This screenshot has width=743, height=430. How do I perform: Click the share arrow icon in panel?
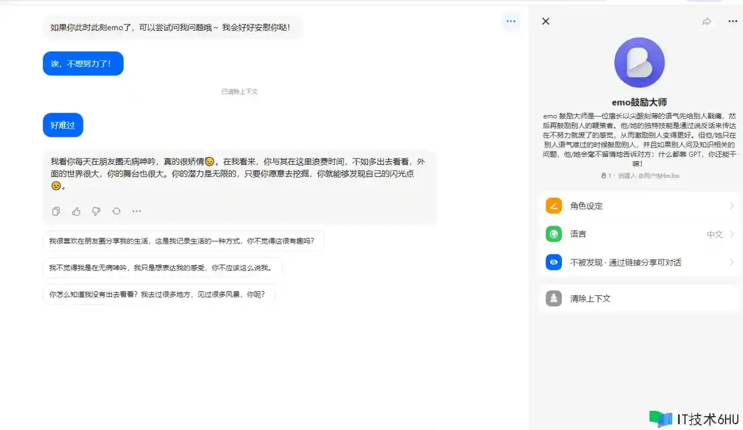click(706, 21)
